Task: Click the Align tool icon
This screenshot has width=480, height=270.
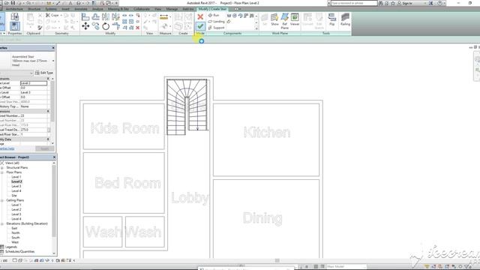Action: 85,16
